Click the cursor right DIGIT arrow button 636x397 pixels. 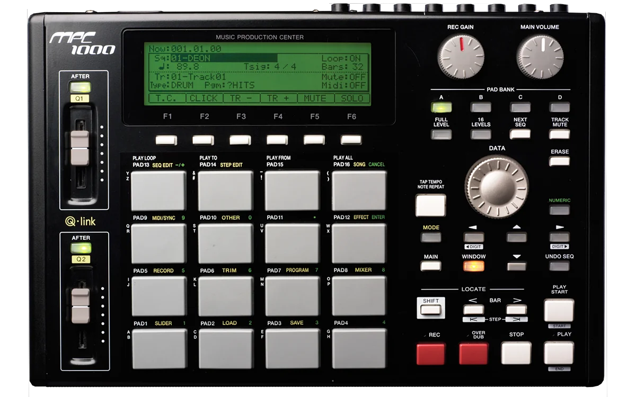coord(560,237)
